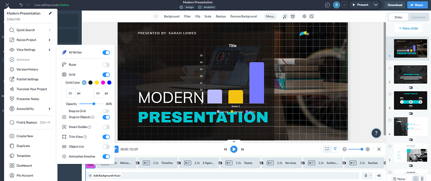The image size is (431, 181).
Task: Play the timeline
Action: 234,149
